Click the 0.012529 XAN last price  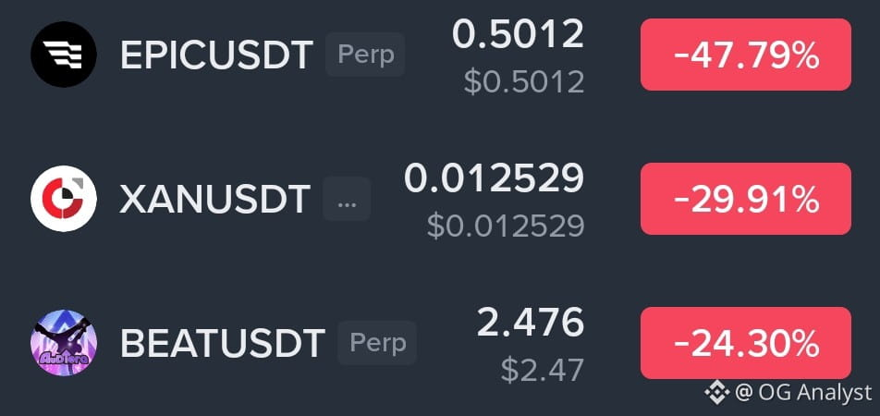pyautogui.click(x=495, y=178)
